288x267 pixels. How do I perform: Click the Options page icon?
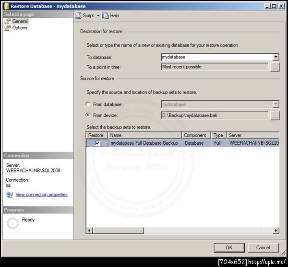7,28
